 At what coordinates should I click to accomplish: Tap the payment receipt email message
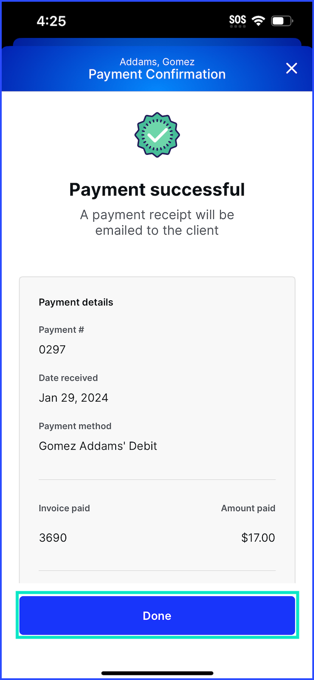pyautogui.click(x=157, y=222)
